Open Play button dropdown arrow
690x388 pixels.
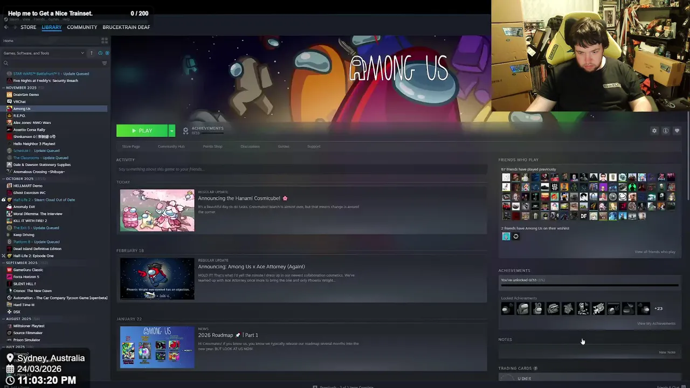172,130
